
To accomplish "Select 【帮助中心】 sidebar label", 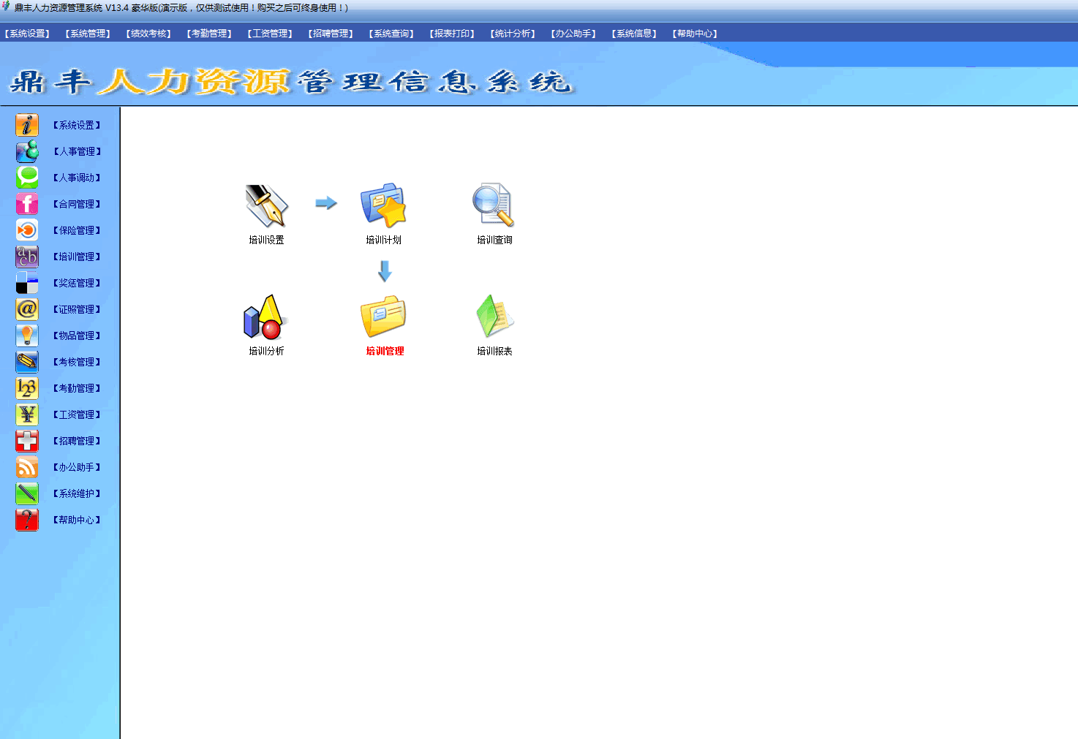I will pos(77,520).
